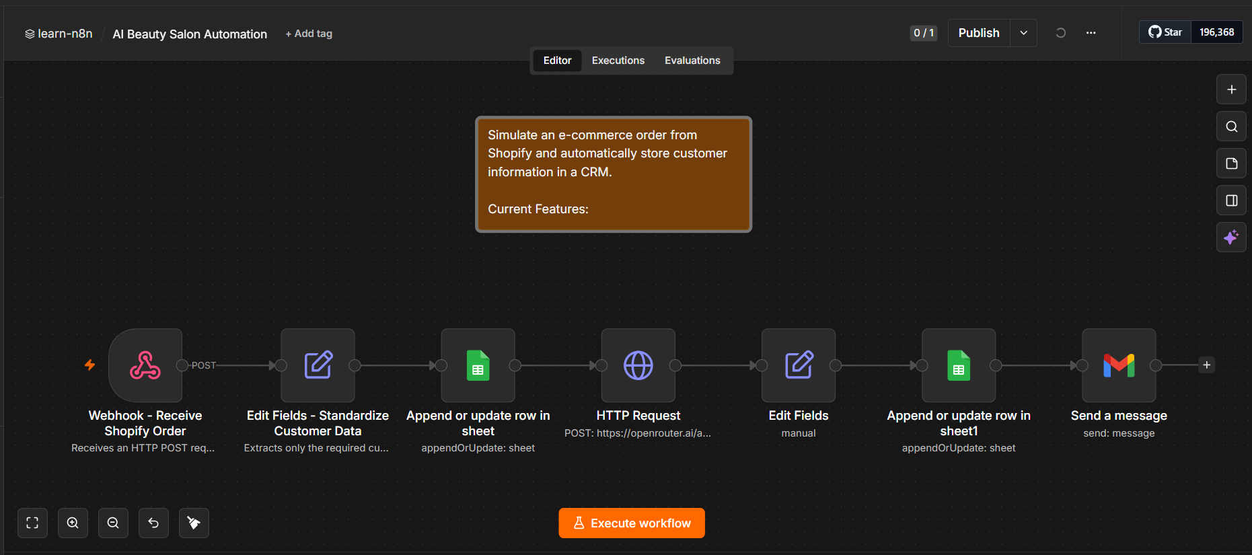Open the canvas search tool
1252x555 pixels.
click(1231, 126)
